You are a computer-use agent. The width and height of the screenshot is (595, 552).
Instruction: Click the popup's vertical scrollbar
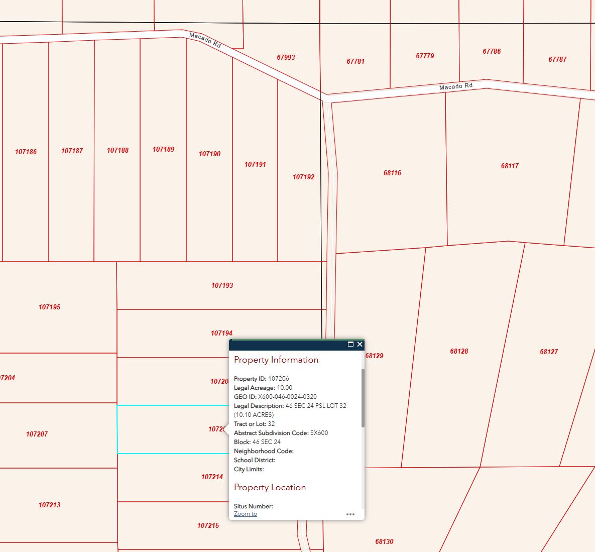tap(363, 398)
